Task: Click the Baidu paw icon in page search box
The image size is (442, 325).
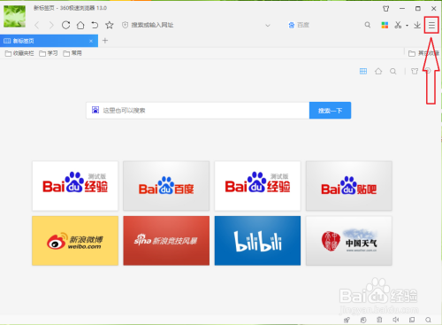Action: tap(95, 110)
